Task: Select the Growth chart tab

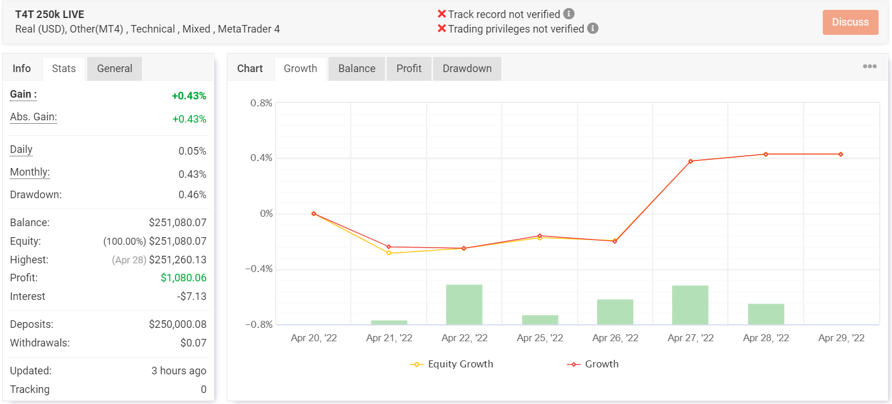Action: click(x=300, y=69)
